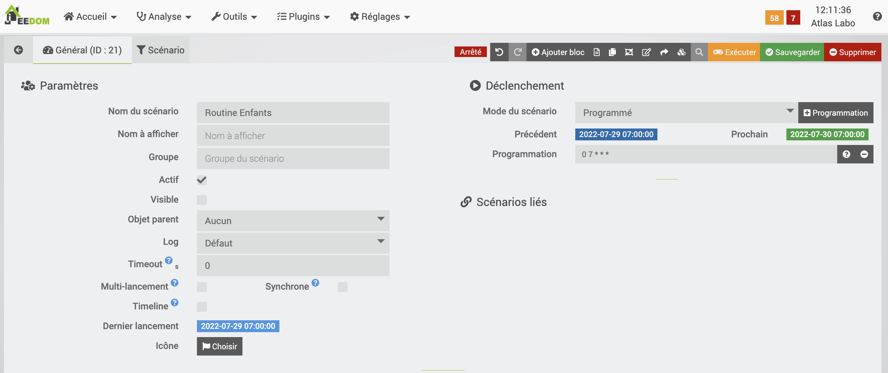Image resolution: width=888 pixels, height=373 pixels.
Task: Click the Timeout value field
Action: coord(293,266)
